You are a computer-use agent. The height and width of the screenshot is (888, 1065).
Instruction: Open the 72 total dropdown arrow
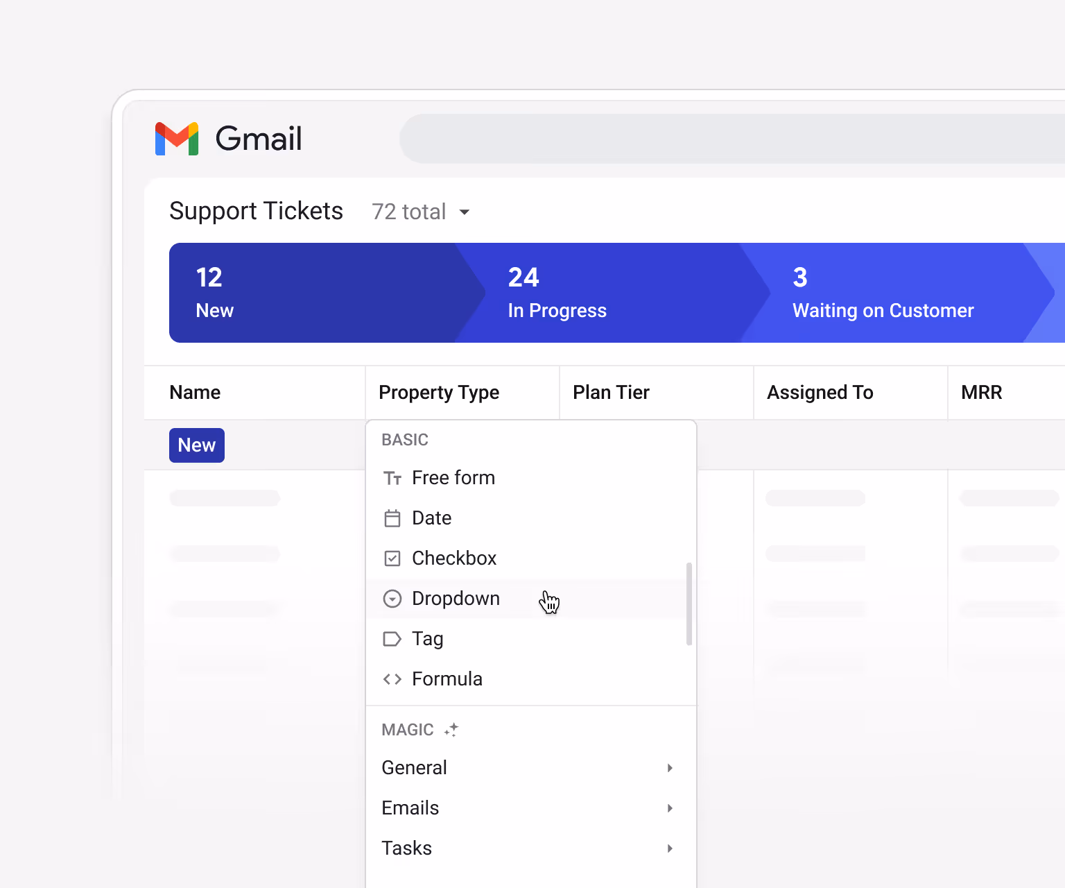click(465, 212)
